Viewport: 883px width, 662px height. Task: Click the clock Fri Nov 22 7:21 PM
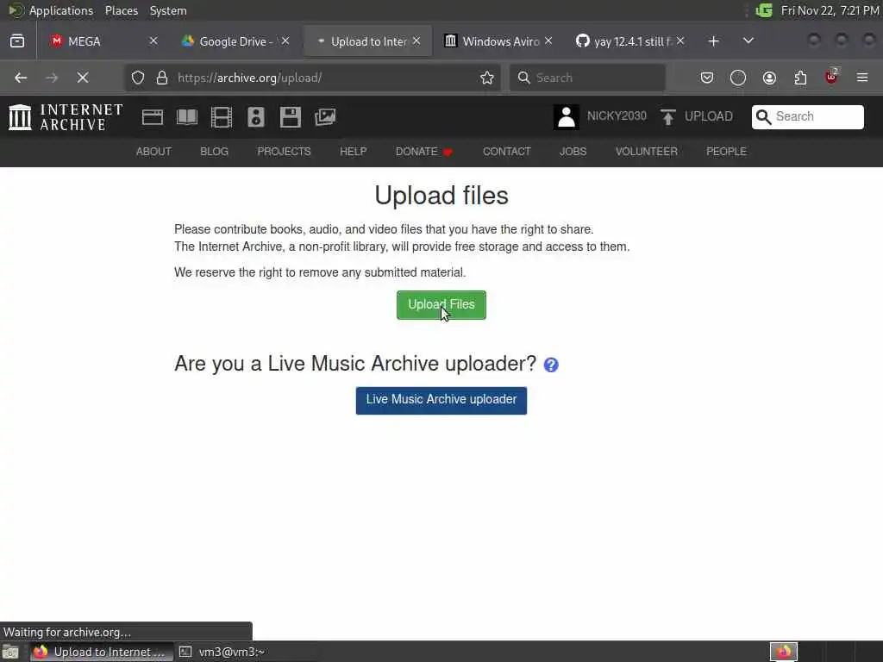(x=830, y=10)
